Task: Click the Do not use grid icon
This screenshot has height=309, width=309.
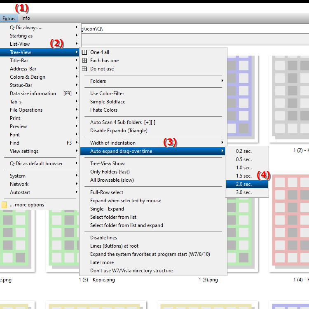Action: [x=84, y=69]
